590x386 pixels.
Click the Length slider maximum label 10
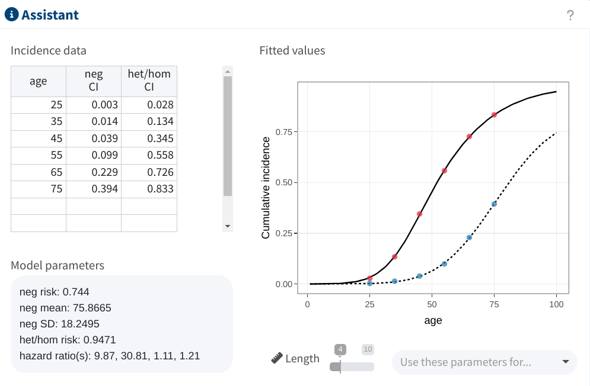coord(368,349)
